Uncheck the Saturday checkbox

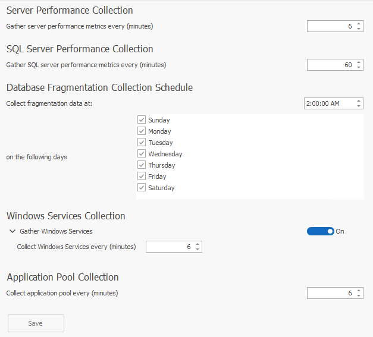[x=142, y=188]
